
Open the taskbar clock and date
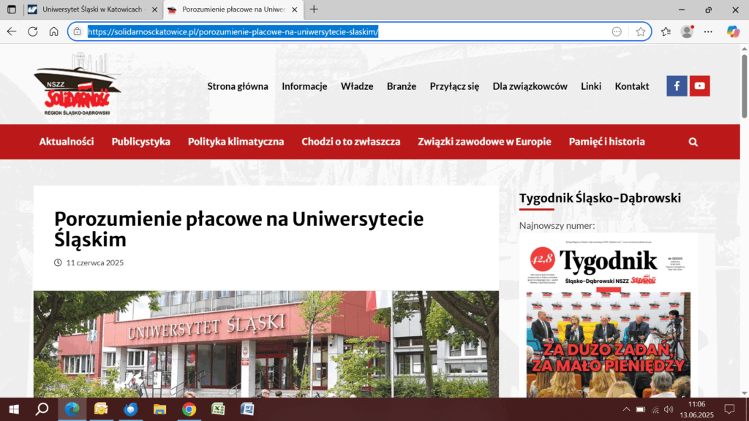696,409
